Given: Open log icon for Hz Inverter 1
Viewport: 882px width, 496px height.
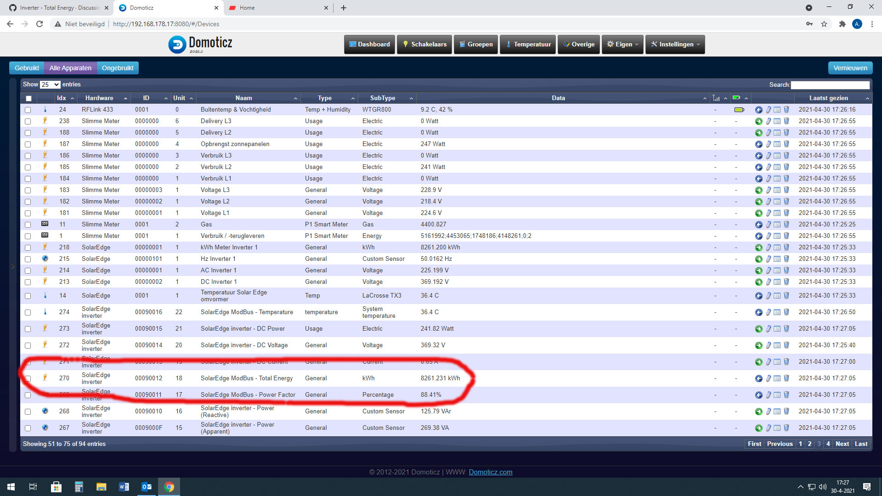Looking at the screenshot, I should 777,259.
